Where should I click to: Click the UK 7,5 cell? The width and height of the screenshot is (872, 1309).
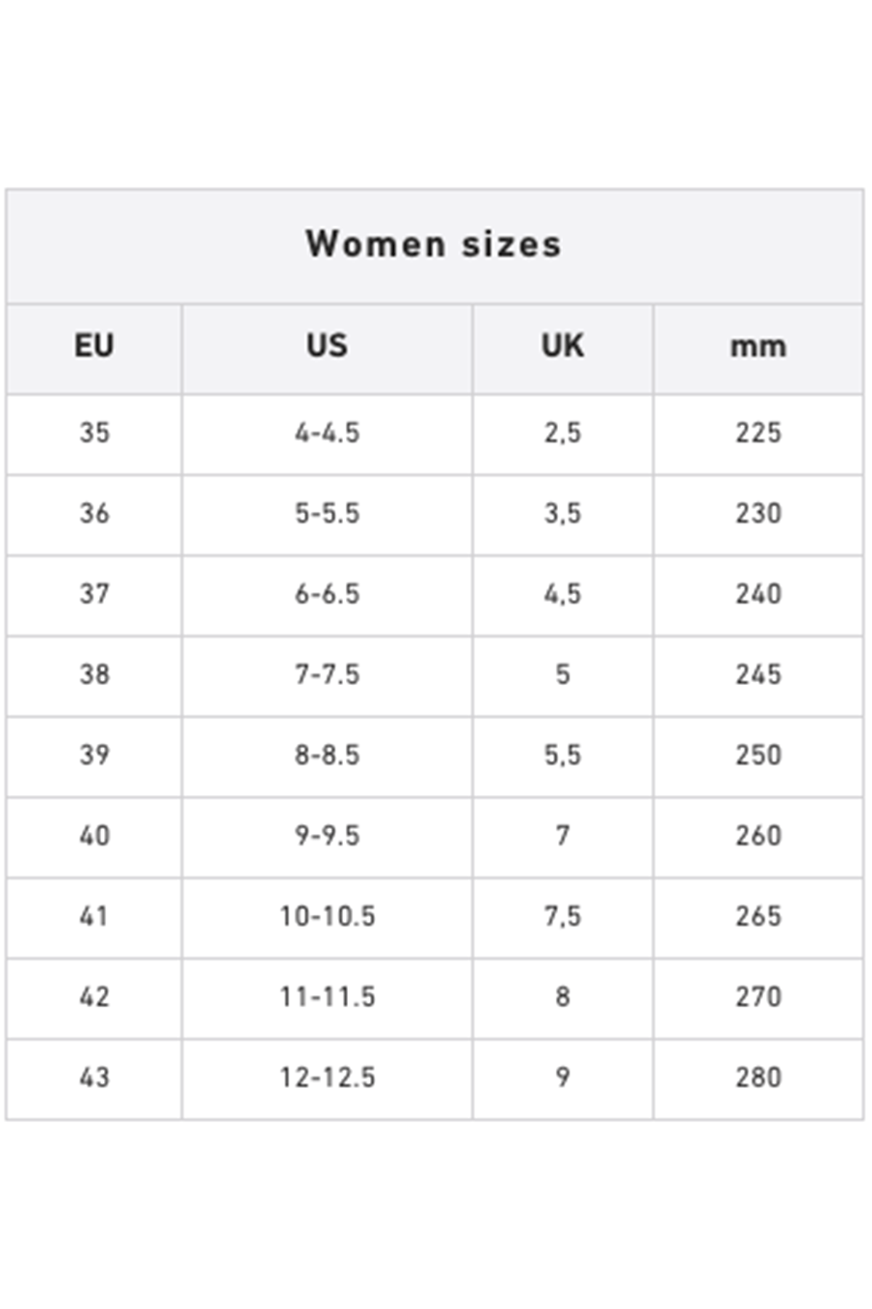coord(562,917)
